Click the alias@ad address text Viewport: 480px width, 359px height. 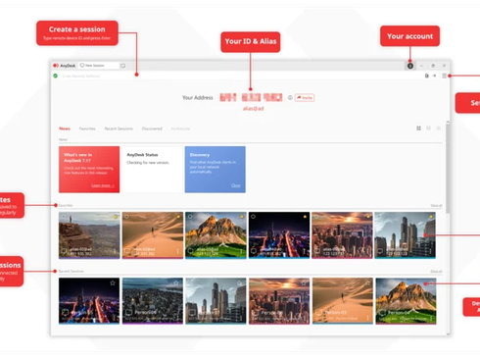tap(253, 108)
